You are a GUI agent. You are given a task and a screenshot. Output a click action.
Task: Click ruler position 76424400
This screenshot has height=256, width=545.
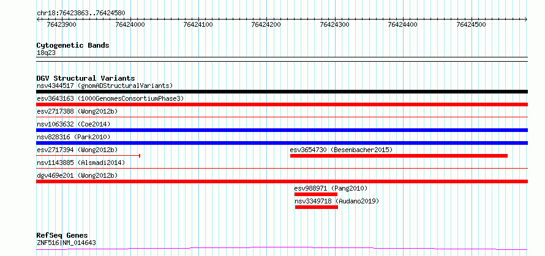403,24
